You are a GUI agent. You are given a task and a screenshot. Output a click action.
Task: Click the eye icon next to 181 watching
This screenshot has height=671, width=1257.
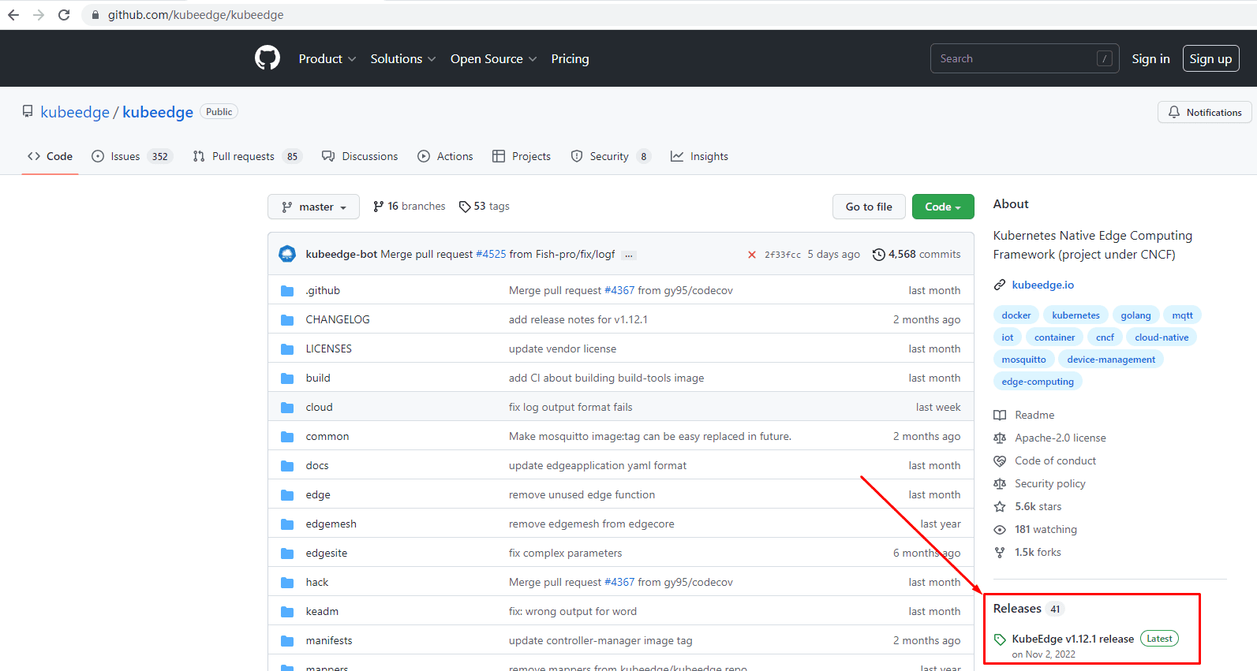point(1000,530)
